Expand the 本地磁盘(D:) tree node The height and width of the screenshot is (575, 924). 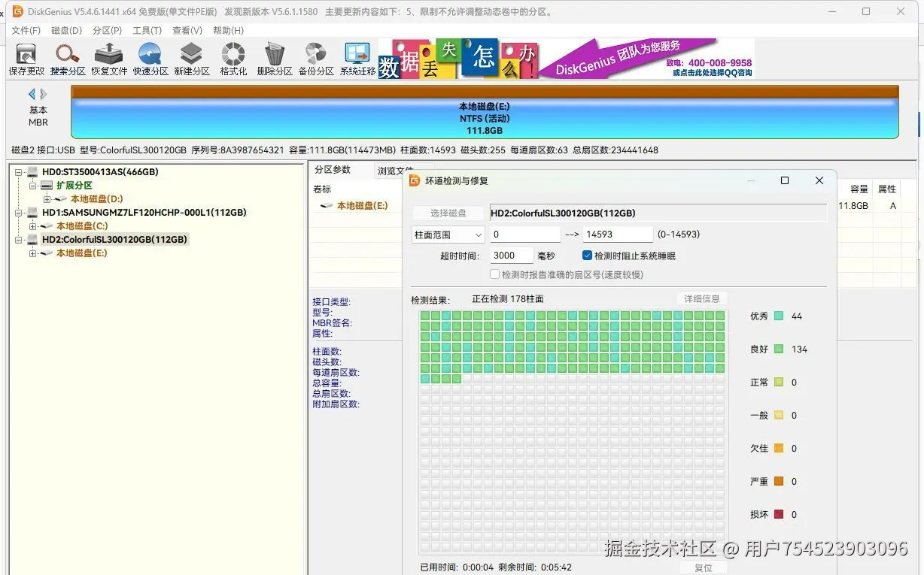click(47, 199)
